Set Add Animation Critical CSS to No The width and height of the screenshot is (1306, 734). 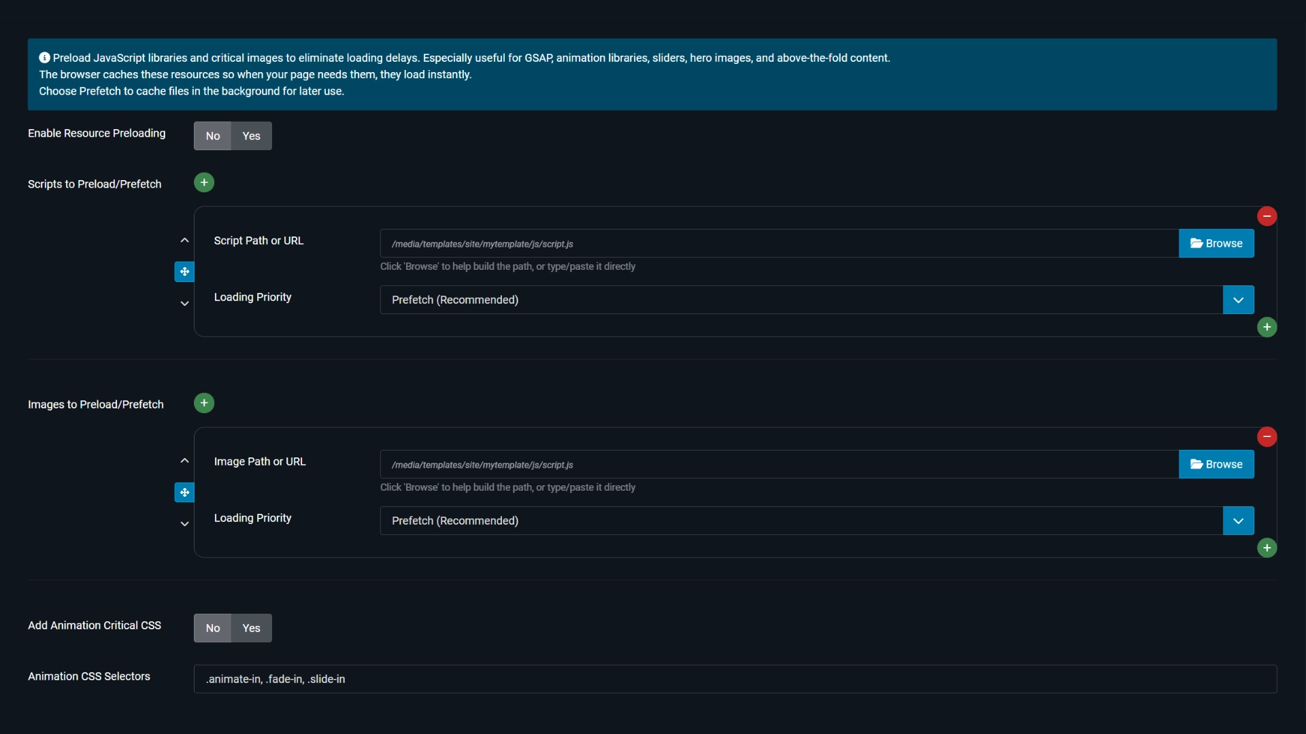213,628
